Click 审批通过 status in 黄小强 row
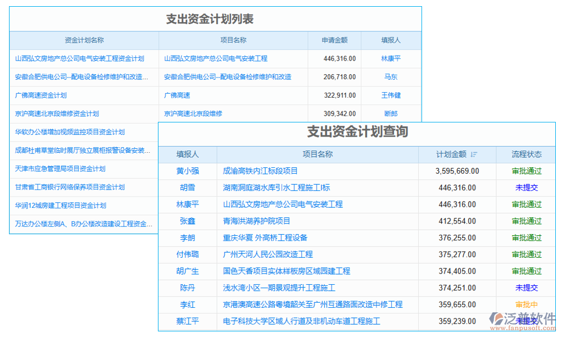 coord(527,171)
